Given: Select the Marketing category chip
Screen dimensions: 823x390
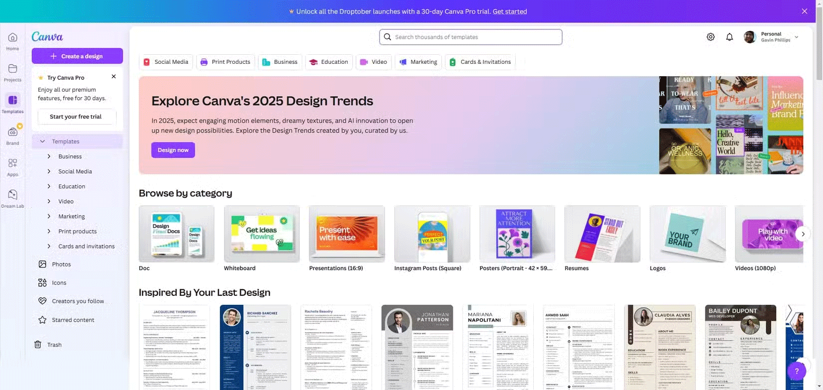Looking at the screenshot, I should pos(418,62).
